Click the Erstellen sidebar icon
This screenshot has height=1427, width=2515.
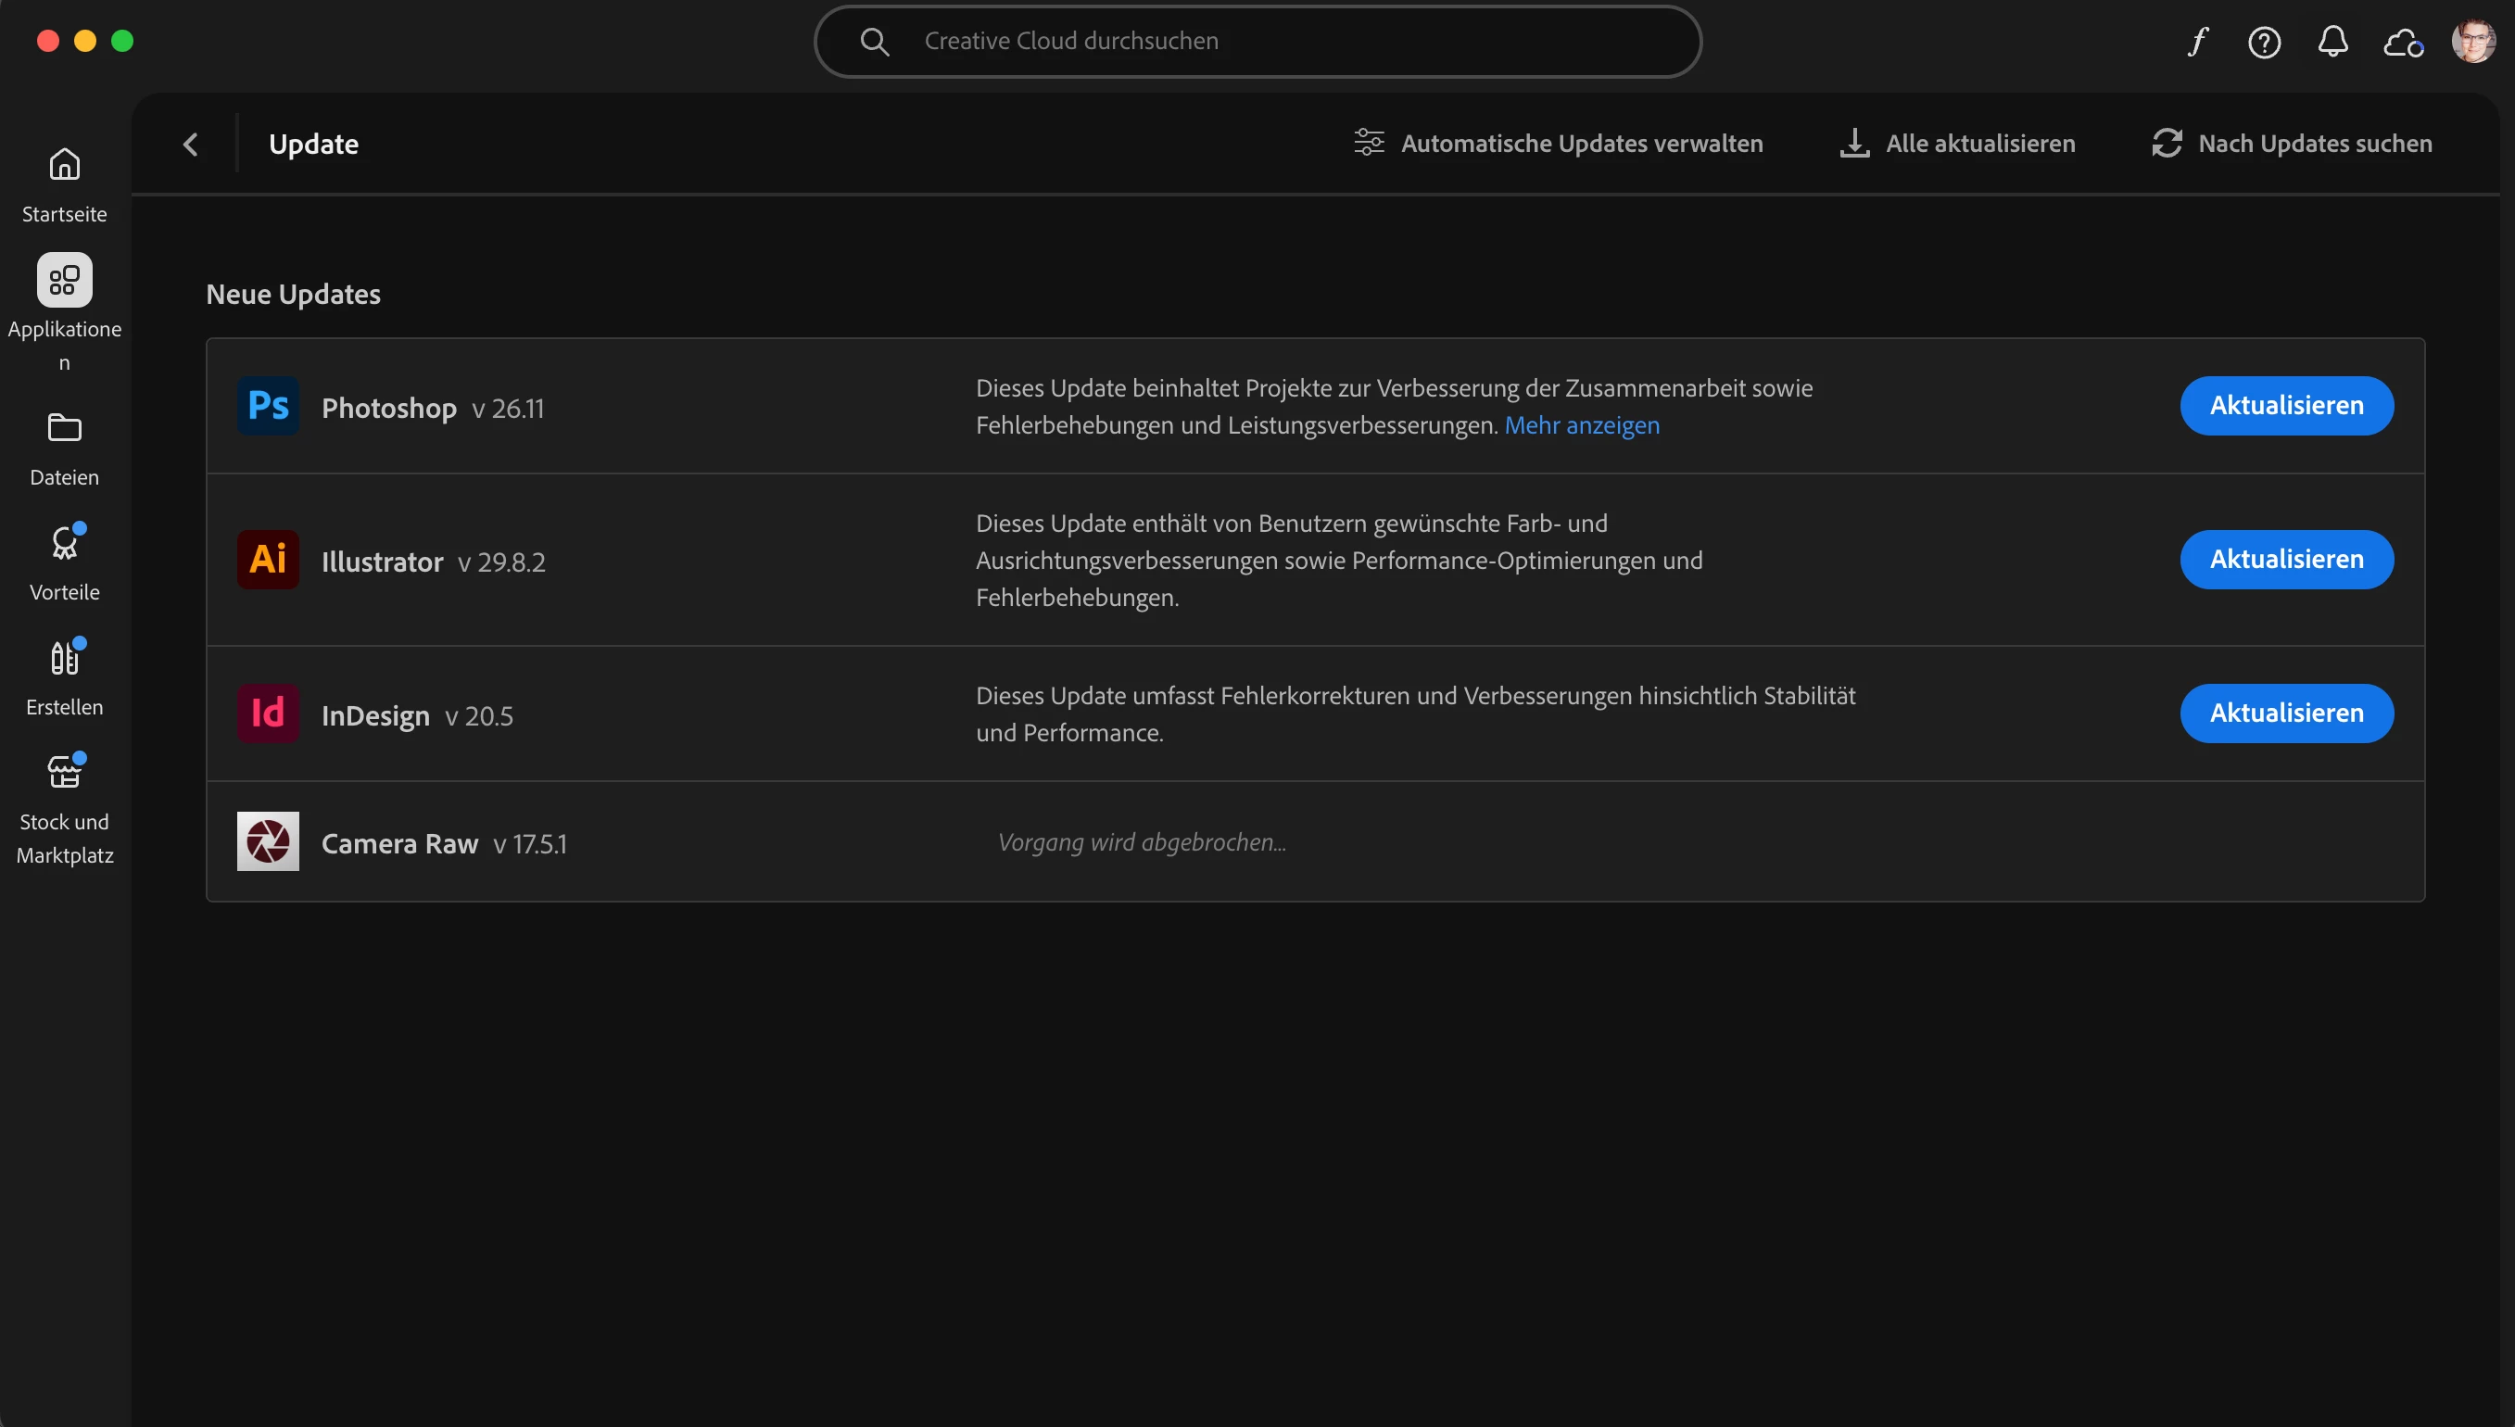65,659
